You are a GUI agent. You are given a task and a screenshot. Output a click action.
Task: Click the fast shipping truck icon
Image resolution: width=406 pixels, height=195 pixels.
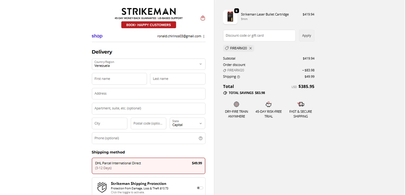[300, 104]
